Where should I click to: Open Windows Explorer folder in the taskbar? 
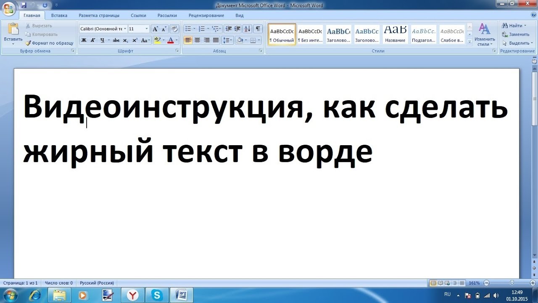(60, 295)
